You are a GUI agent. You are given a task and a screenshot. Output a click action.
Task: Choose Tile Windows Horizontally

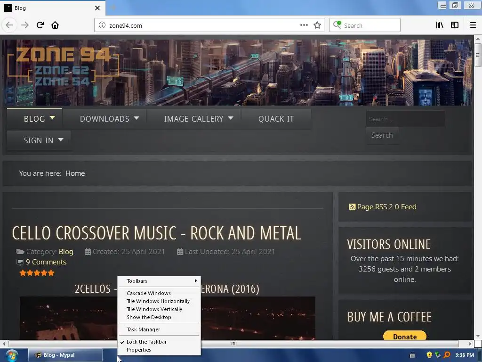159,301
